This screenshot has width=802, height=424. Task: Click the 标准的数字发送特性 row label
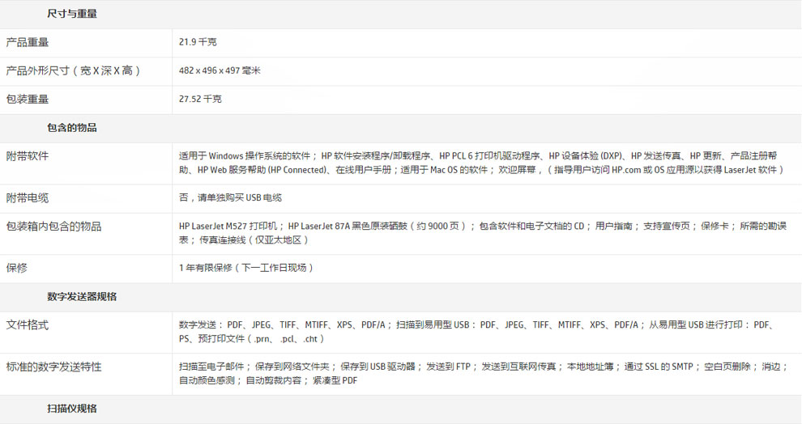coord(53,367)
